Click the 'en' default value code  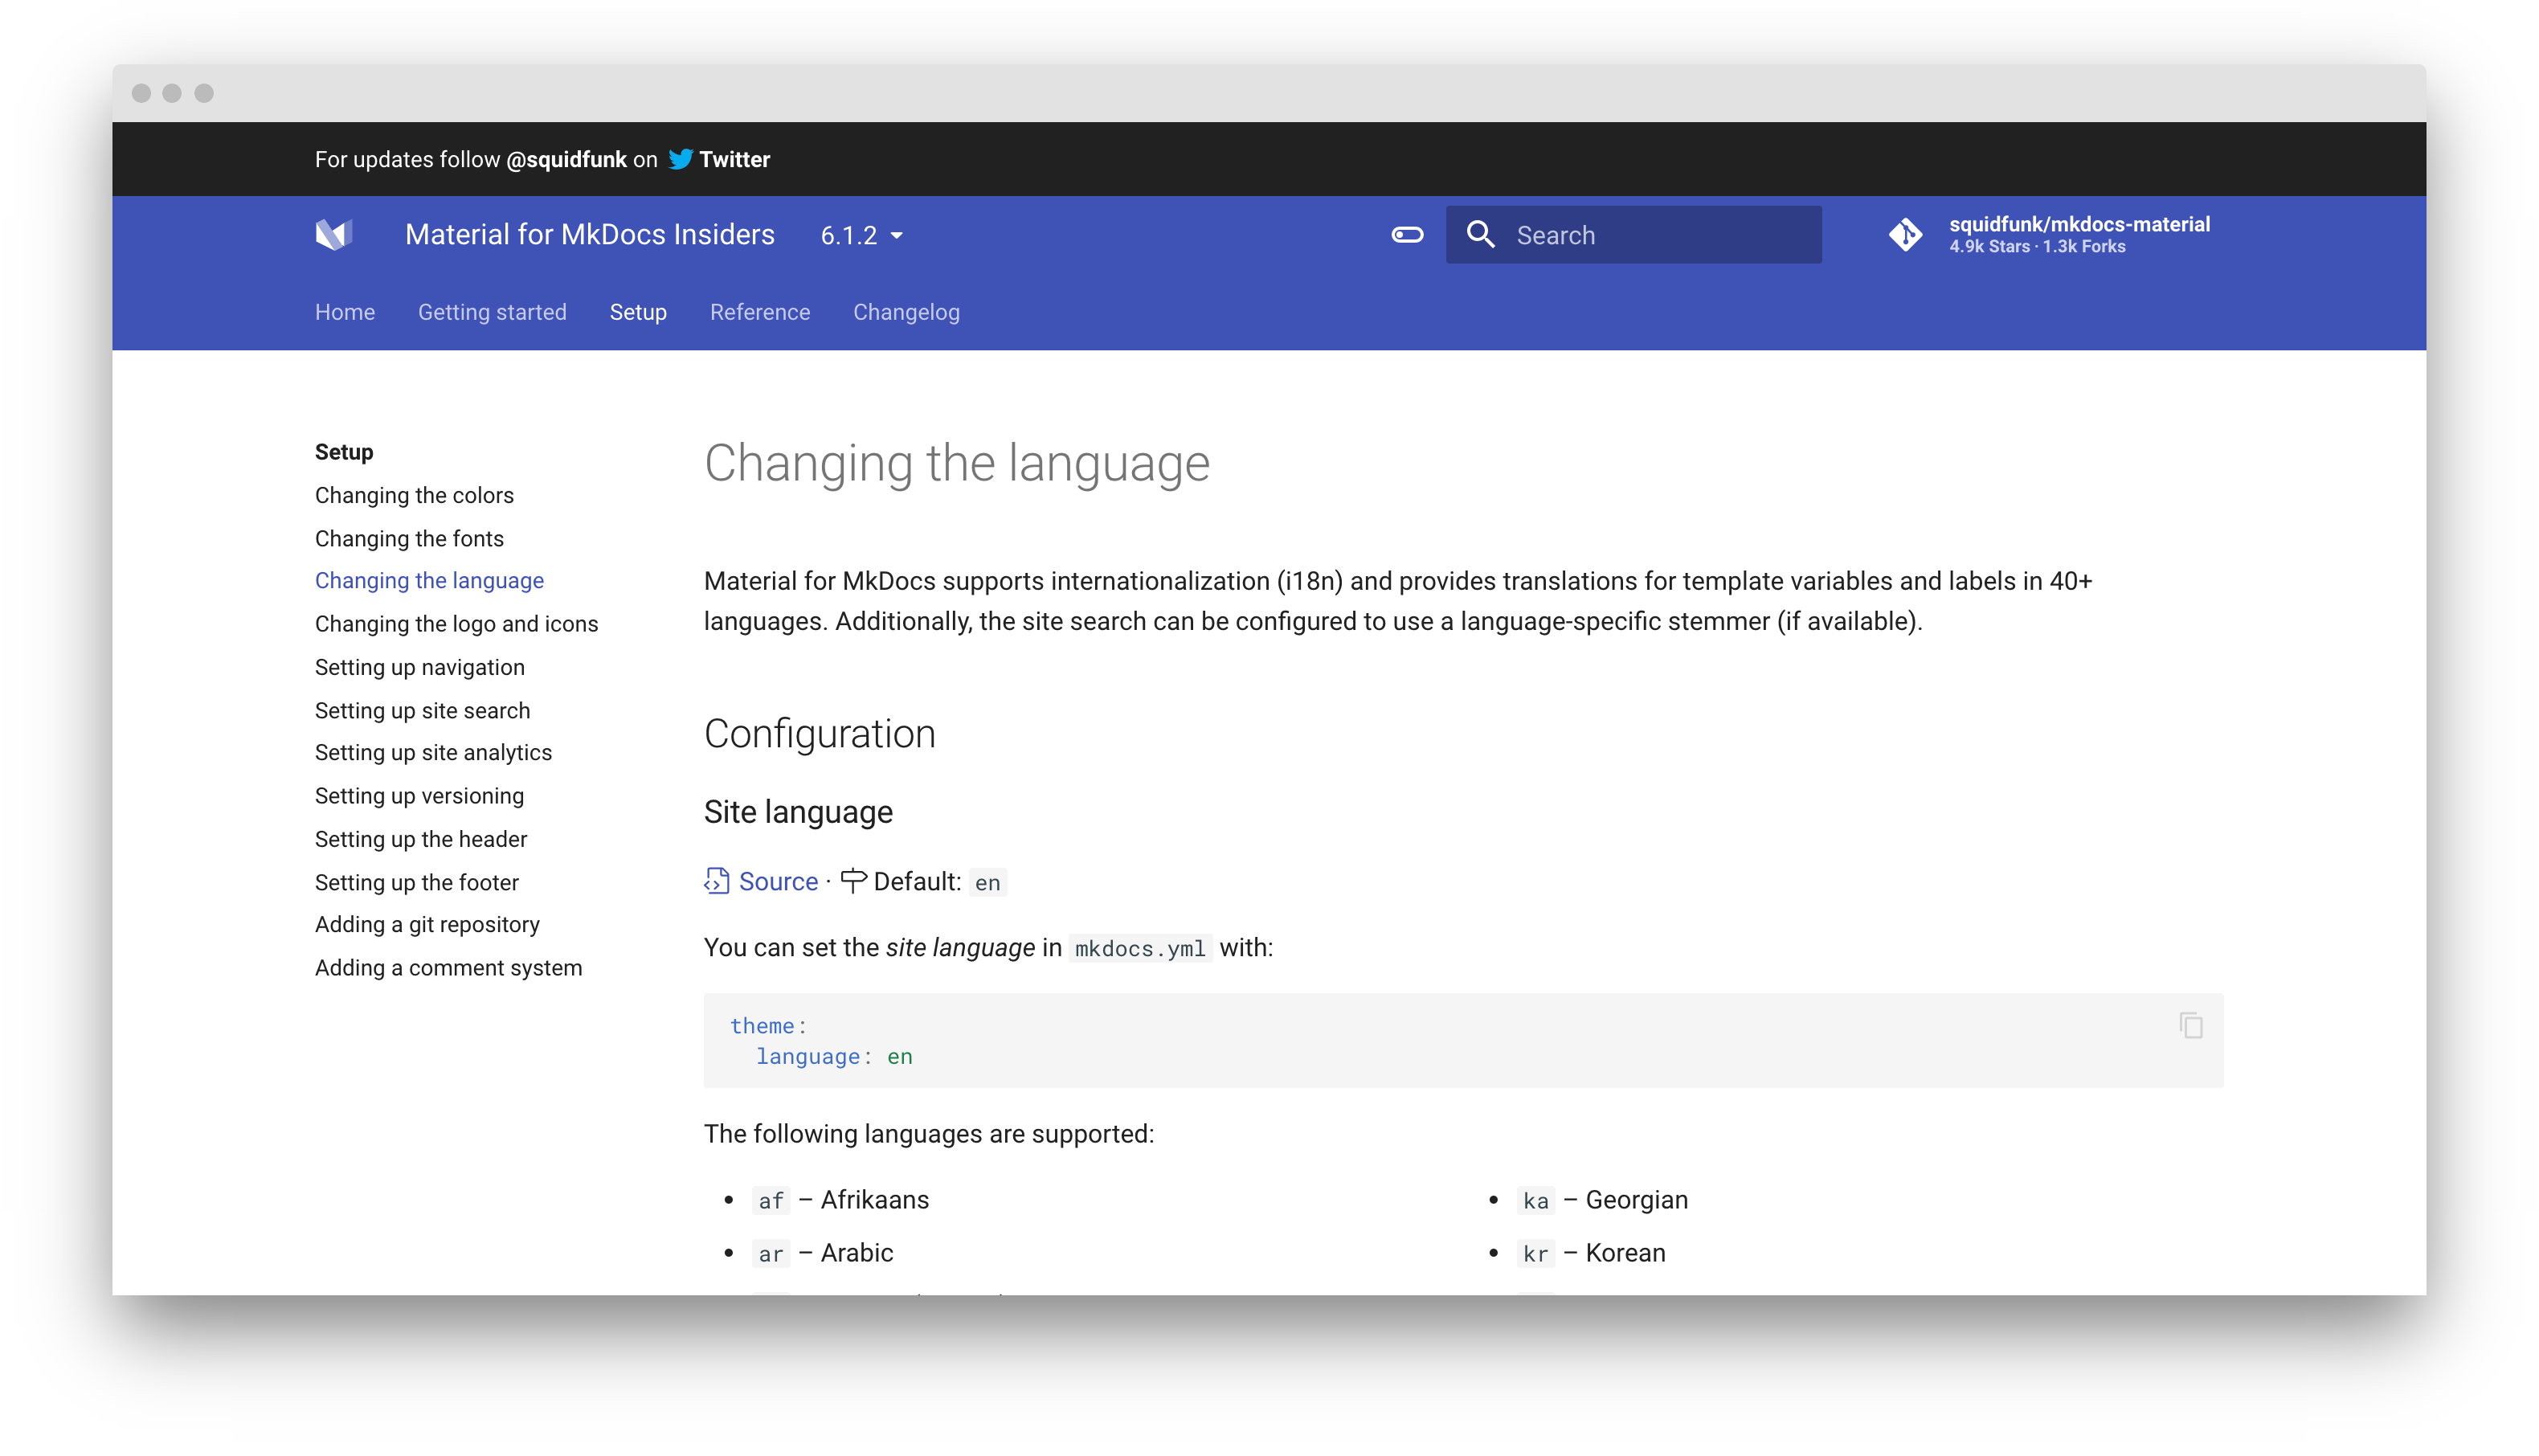[x=987, y=882]
